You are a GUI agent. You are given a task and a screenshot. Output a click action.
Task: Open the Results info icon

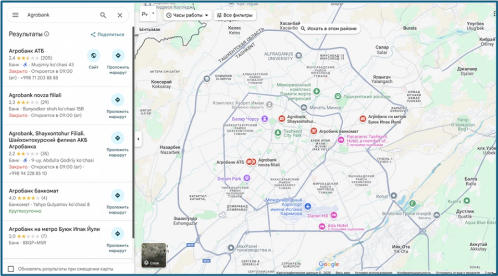pyautogui.click(x=47, y=34)
